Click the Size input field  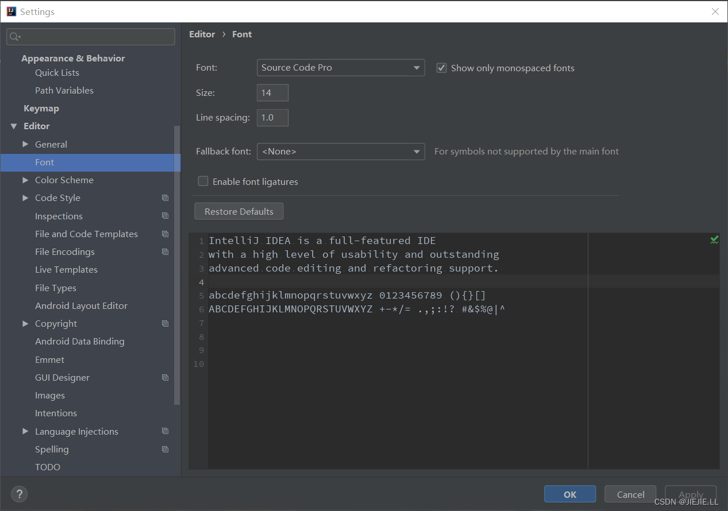point(272,92)
